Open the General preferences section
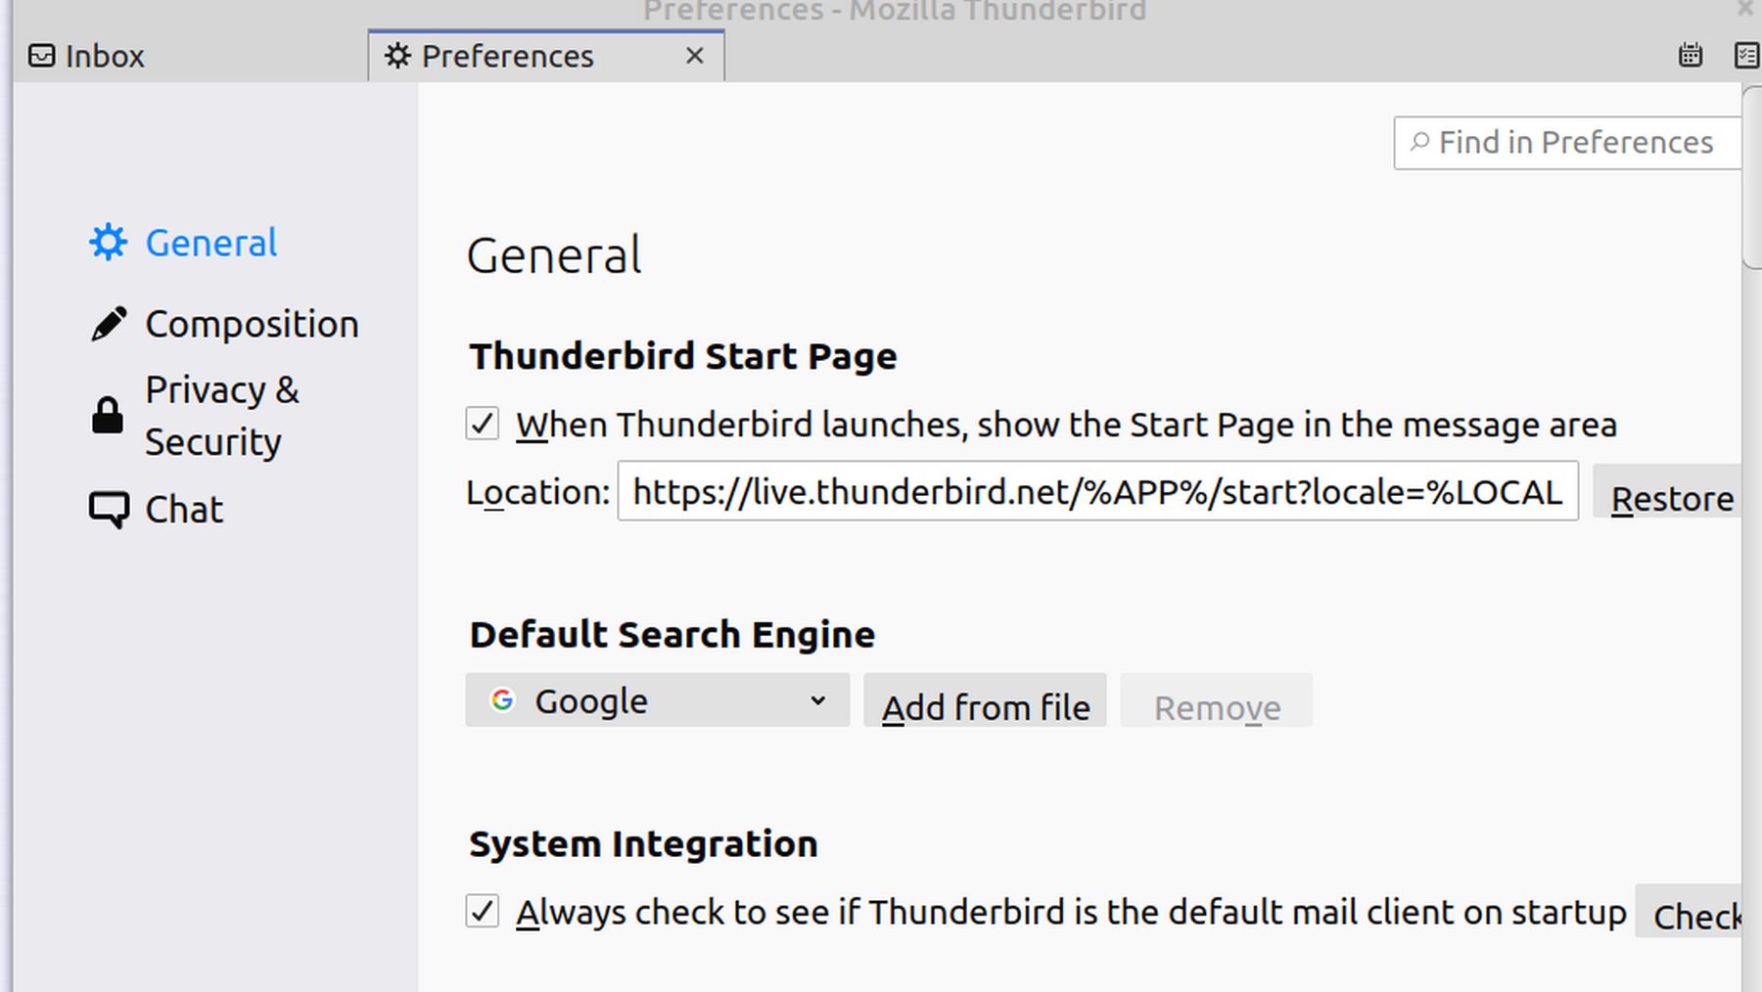This screenshot has width=1762, height=992. click(183, 243)
